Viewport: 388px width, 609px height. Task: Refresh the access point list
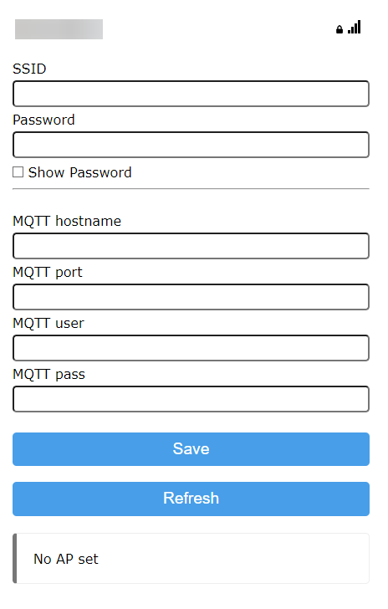[191, 499]
